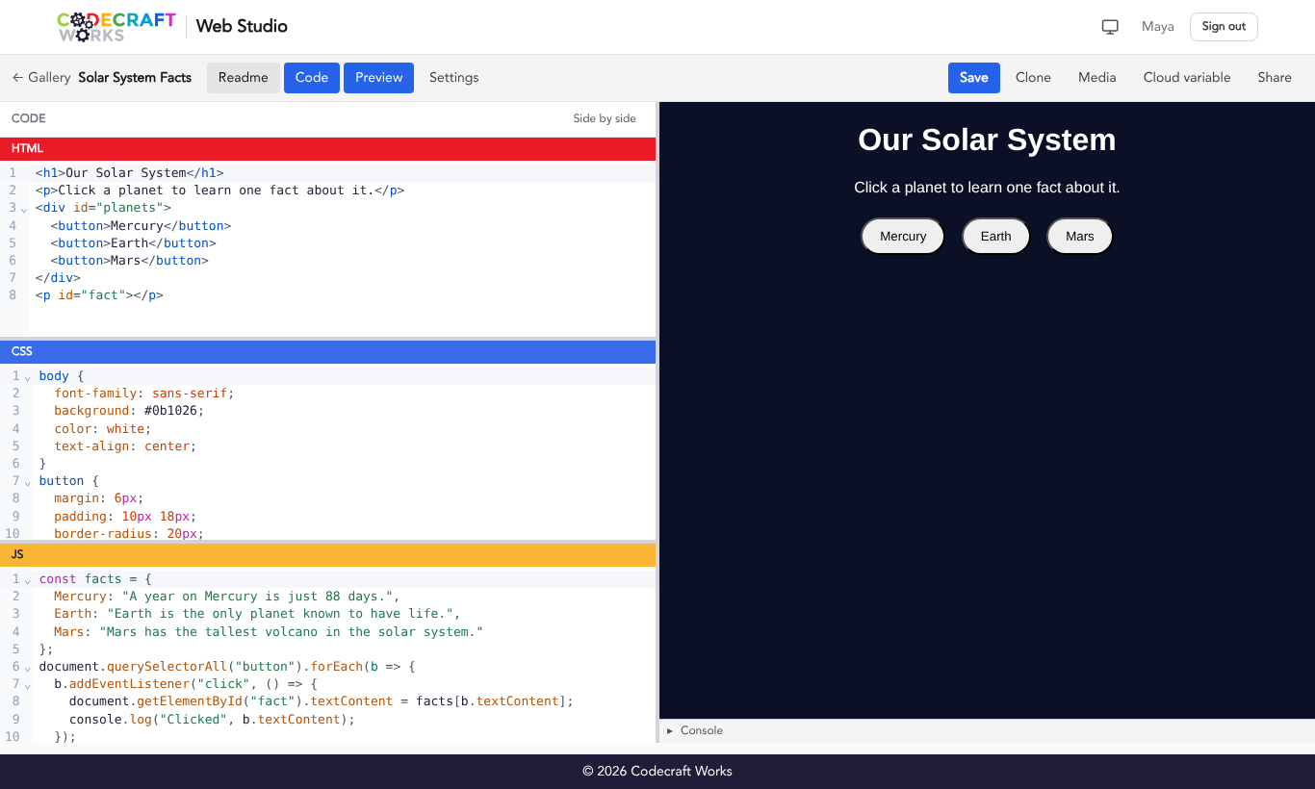Click the Our Solar System preview heading
The height and width of the screenshot is (789, 1315).
pyautogui.click(x=987, y=140)
